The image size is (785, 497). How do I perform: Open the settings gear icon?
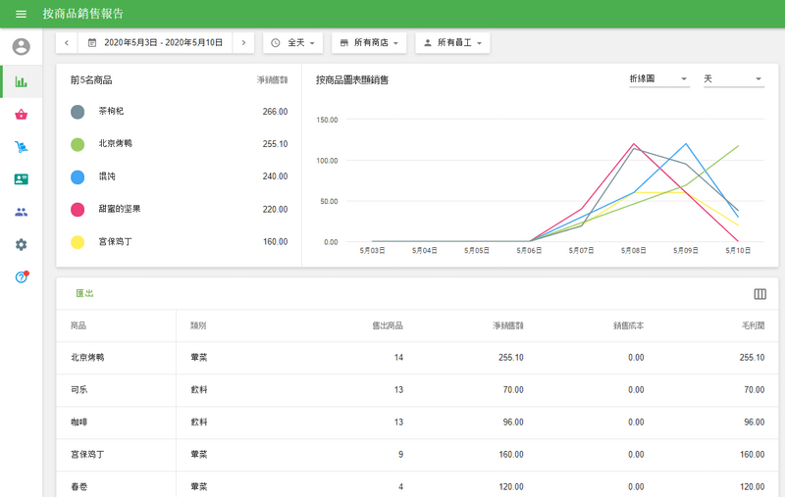tap(21, 244)
